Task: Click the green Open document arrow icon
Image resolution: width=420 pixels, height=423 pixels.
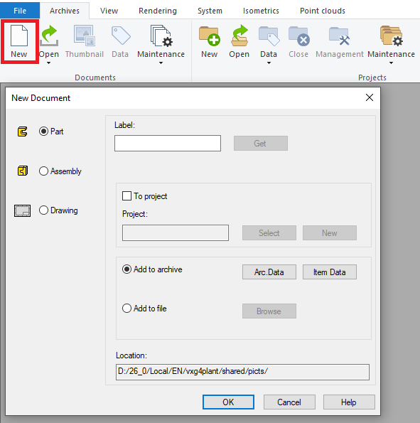Action: 49,36
